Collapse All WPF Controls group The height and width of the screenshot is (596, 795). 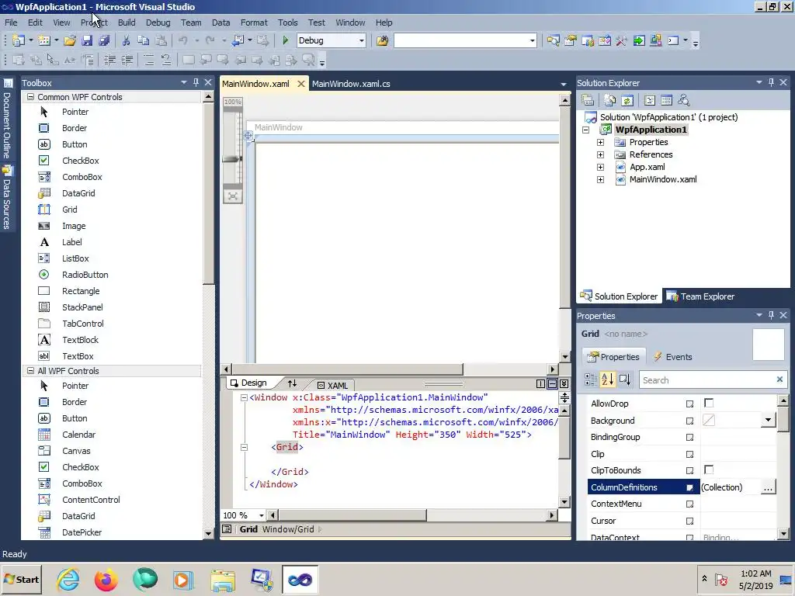30,370
